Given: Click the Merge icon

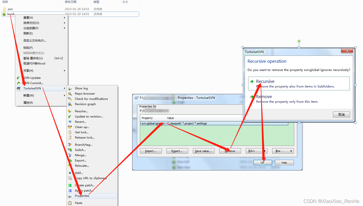Looking at the screenshot, I should pyautogui.click(x=70, y=155).
